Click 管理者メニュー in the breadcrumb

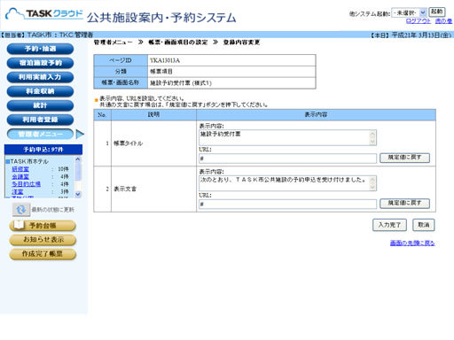pos(113,42)
